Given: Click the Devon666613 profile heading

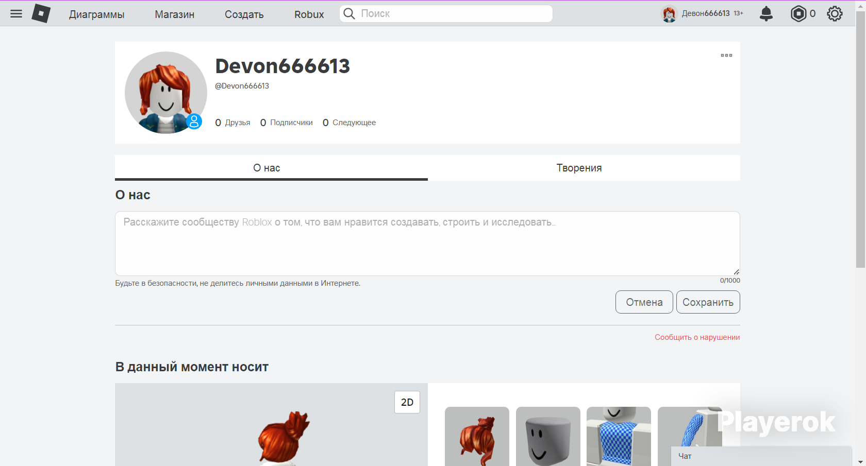Looking at the screenshot, I should point(282,66).
